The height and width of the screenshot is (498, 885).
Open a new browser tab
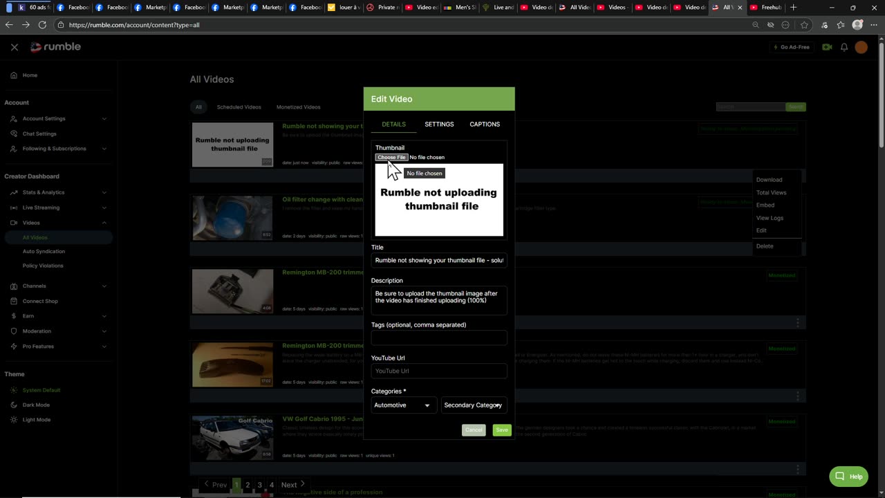[x=793, y=8]
